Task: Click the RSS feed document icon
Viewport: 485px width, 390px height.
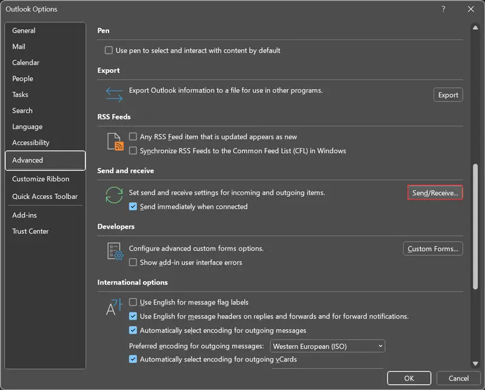Action: [x=115, y=142]
